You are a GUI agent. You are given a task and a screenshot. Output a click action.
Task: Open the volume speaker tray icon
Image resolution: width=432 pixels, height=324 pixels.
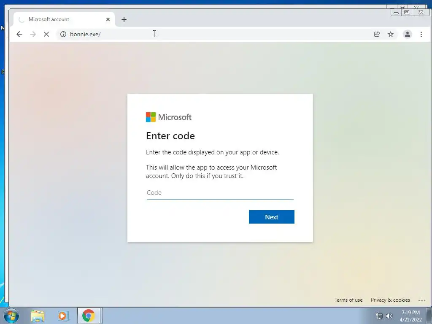point(389,316)
